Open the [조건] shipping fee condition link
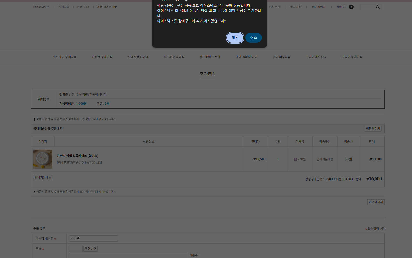 point(348,159)
